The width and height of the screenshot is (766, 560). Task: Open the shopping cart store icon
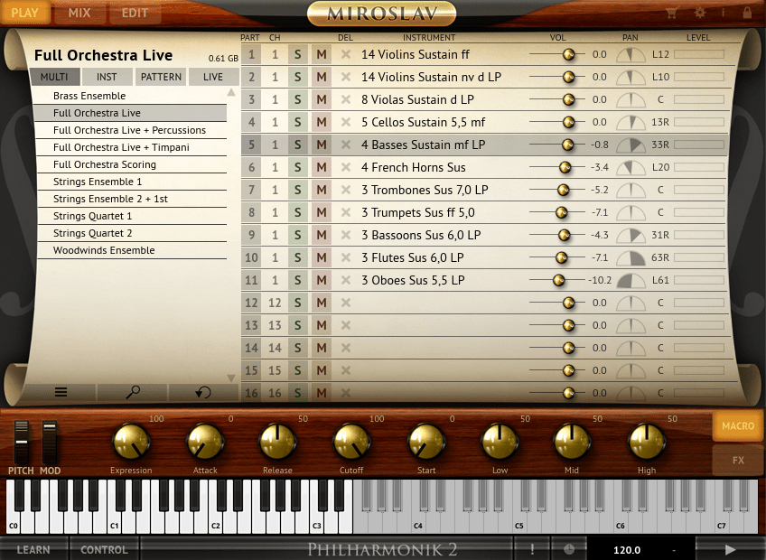pyautogui.click(x=672, y=13)
